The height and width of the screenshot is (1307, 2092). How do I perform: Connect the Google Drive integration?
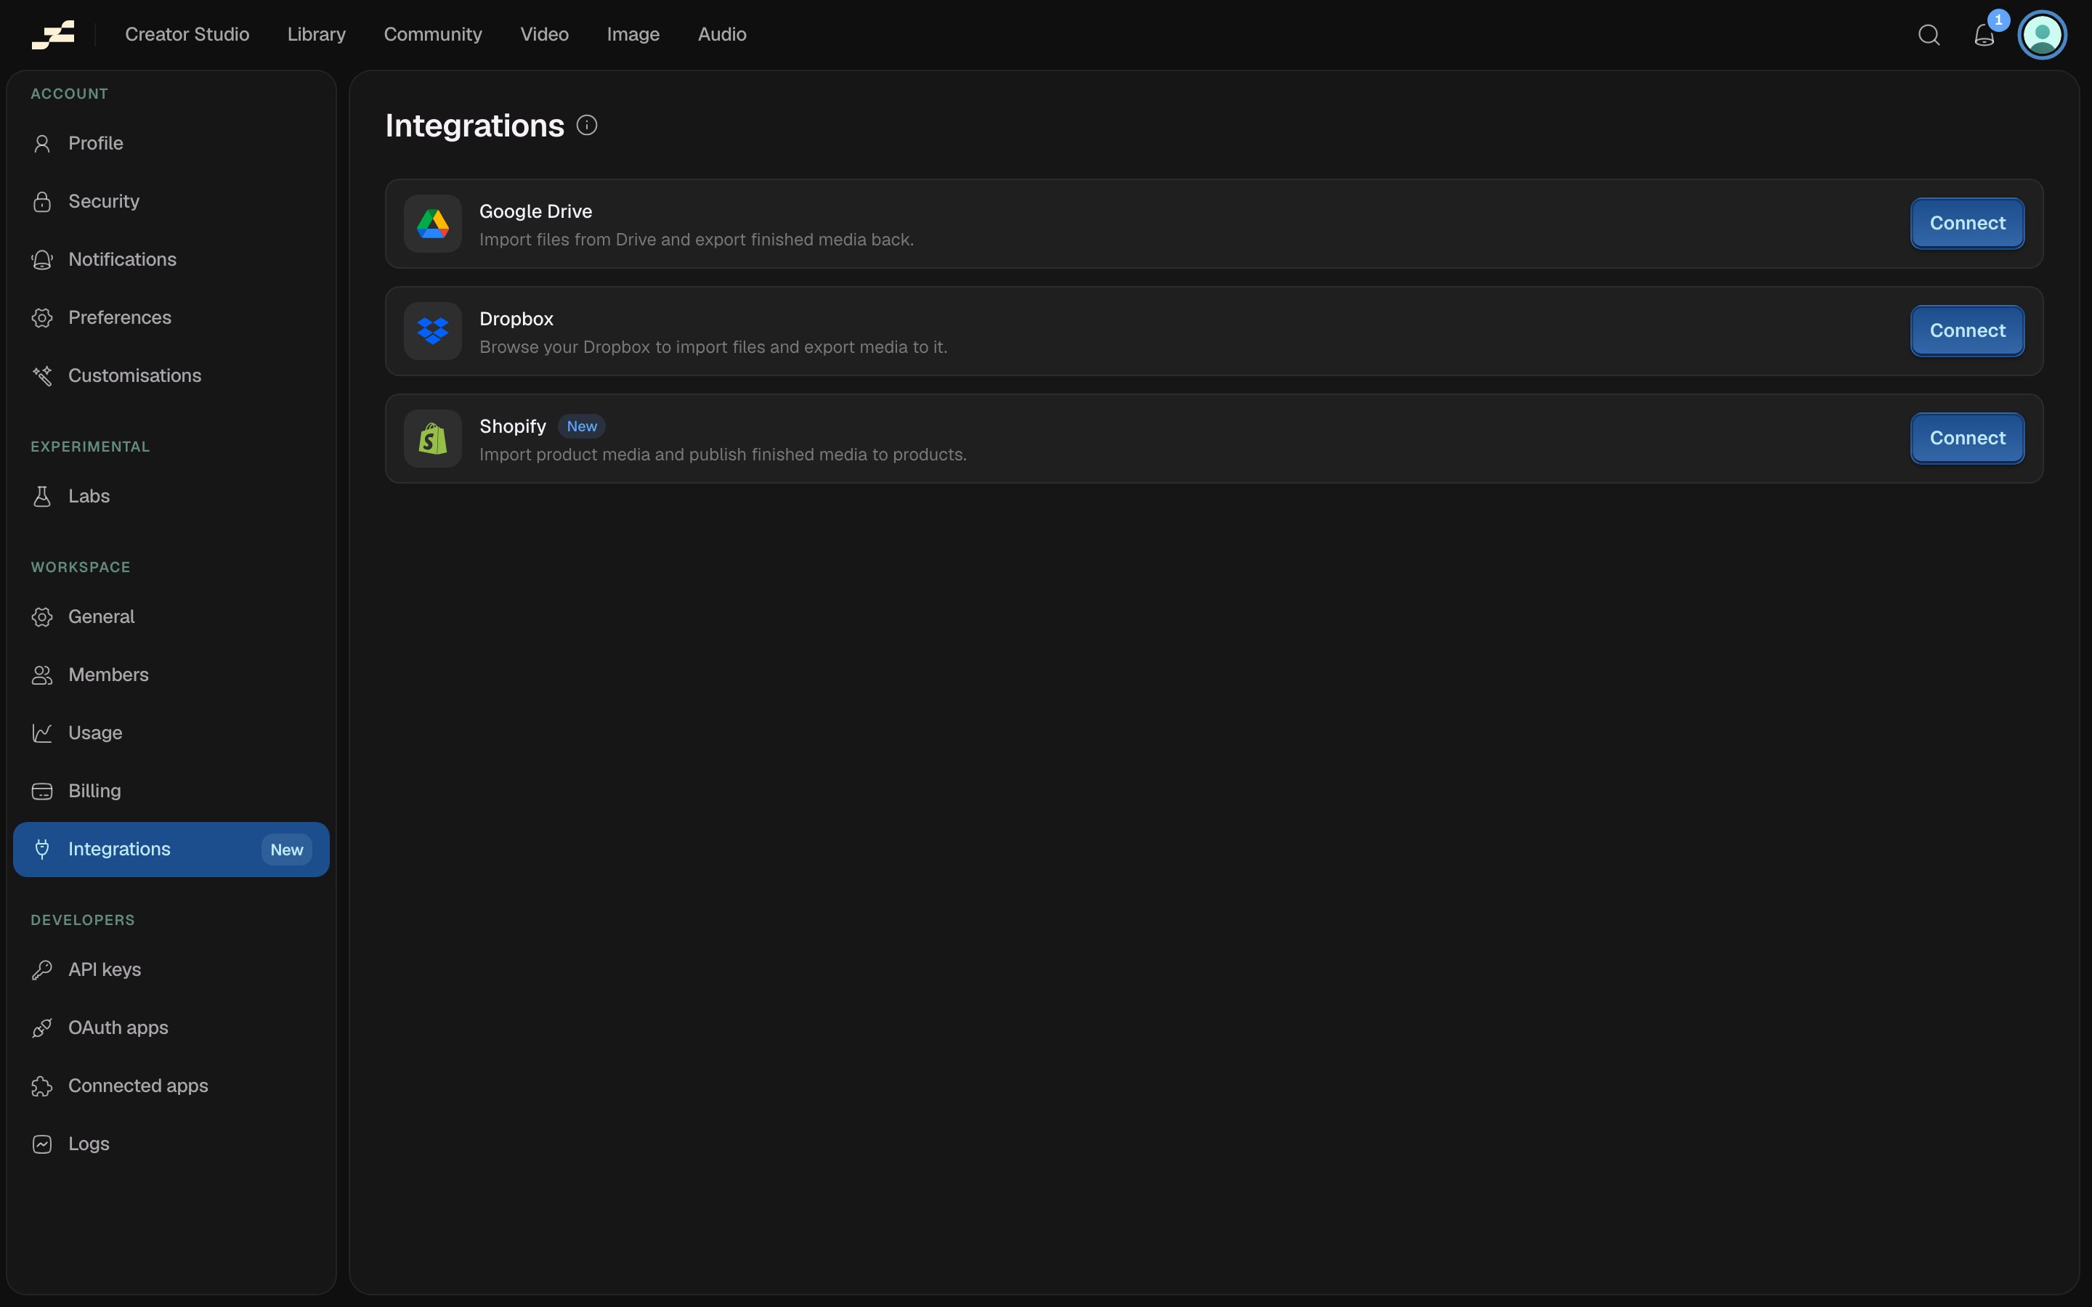click(x=1966, y=223)
